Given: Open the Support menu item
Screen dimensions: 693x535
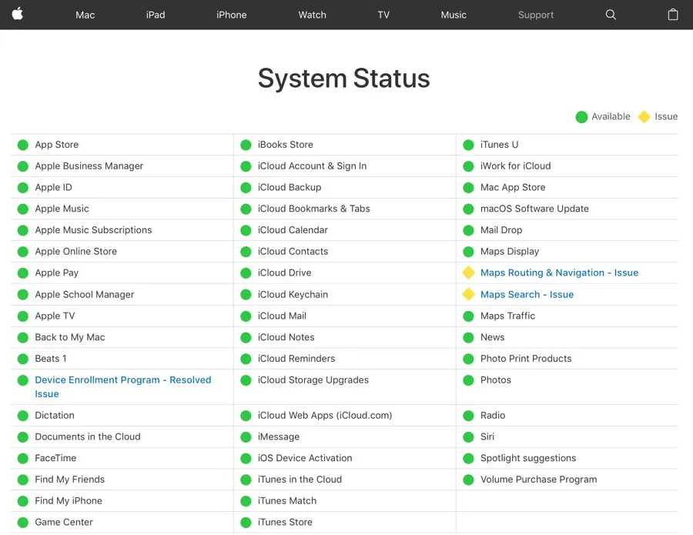Looking at the screenshot, I should pyautogui.click(x=536, y=15).
